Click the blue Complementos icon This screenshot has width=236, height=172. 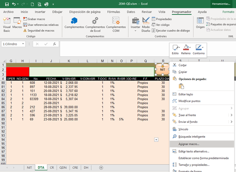[x=74, y=24]
